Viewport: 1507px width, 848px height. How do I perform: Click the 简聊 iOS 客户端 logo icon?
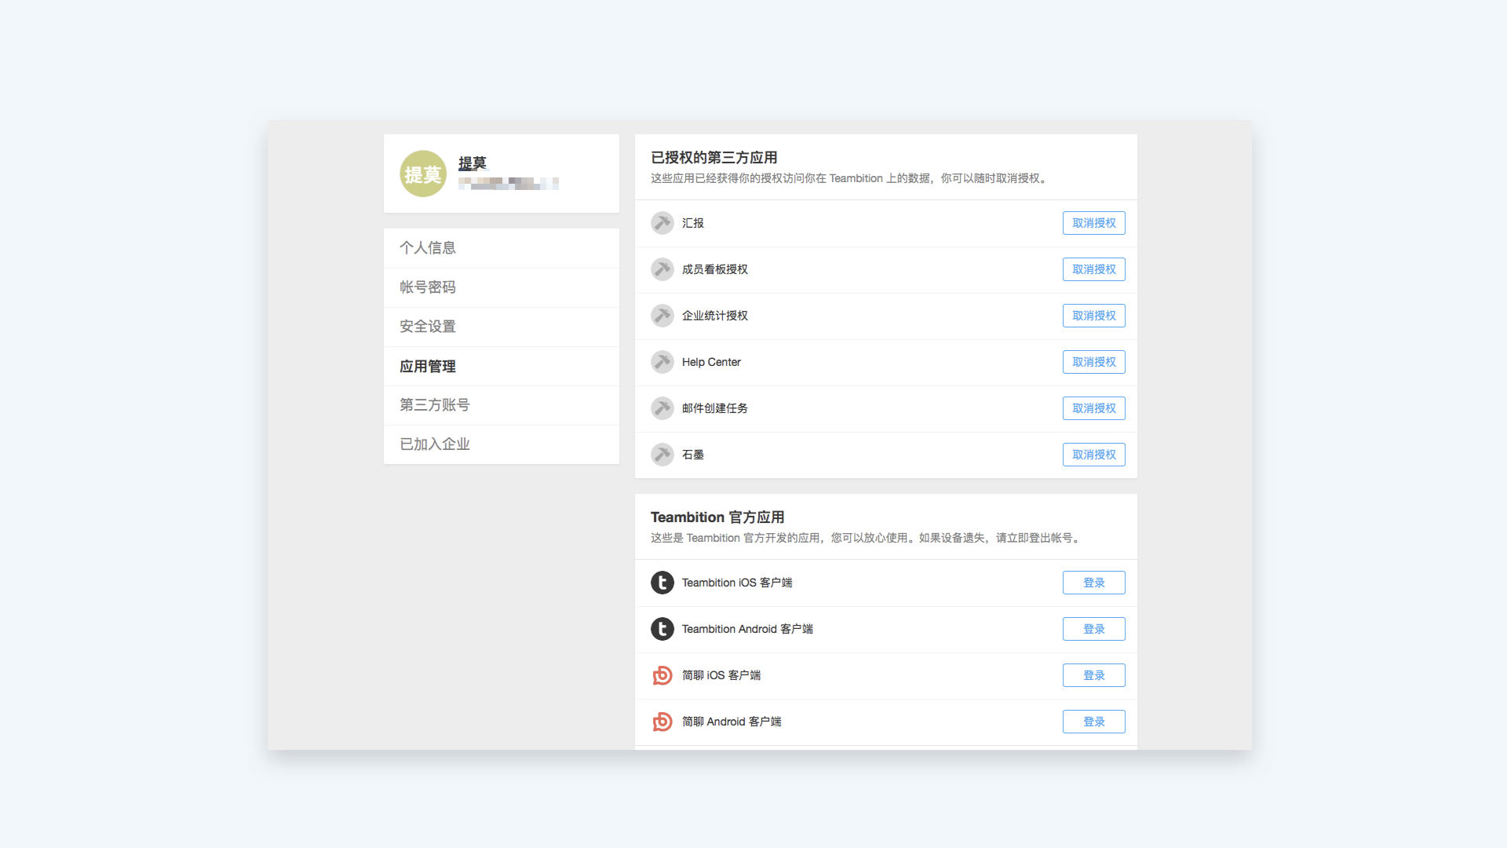662,675
